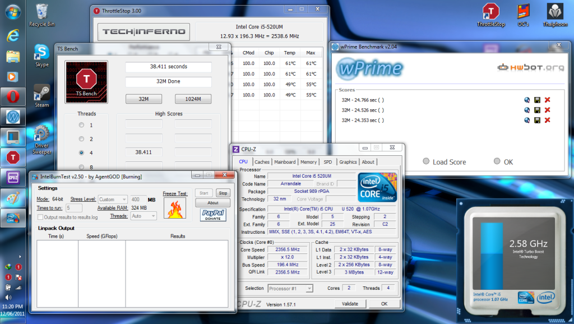Enable Output results to results.log checkbox

point(40,217)
